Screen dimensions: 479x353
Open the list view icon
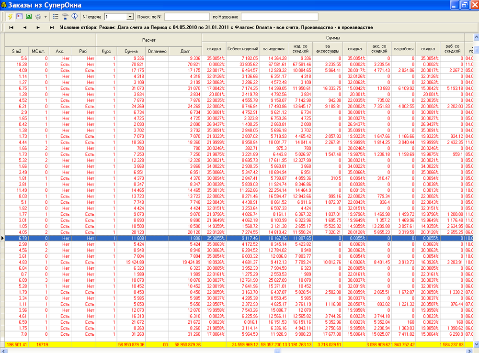click(56, 17)
